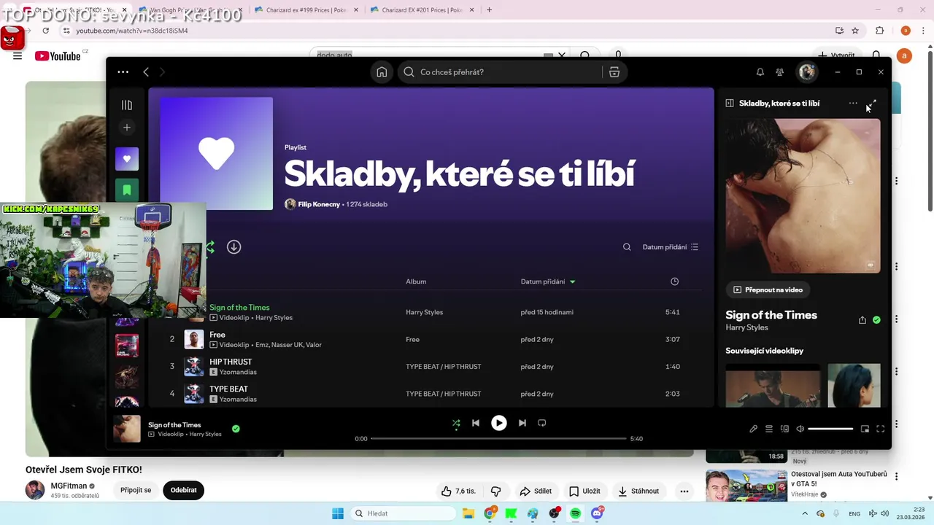This screenshot has width=934, height=525.
Task: Open the Windows Start button
Action: click(338, 513)
